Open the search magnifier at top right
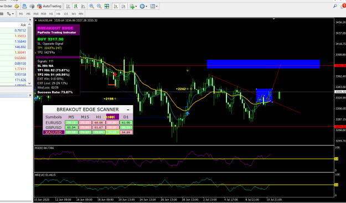 click(x=335, y=6)
